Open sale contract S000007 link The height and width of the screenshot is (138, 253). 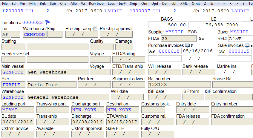coord(140,11)
